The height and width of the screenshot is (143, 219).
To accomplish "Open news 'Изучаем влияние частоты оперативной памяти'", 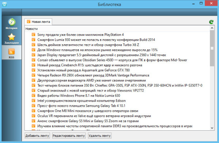I will click(x=115, y=126).
